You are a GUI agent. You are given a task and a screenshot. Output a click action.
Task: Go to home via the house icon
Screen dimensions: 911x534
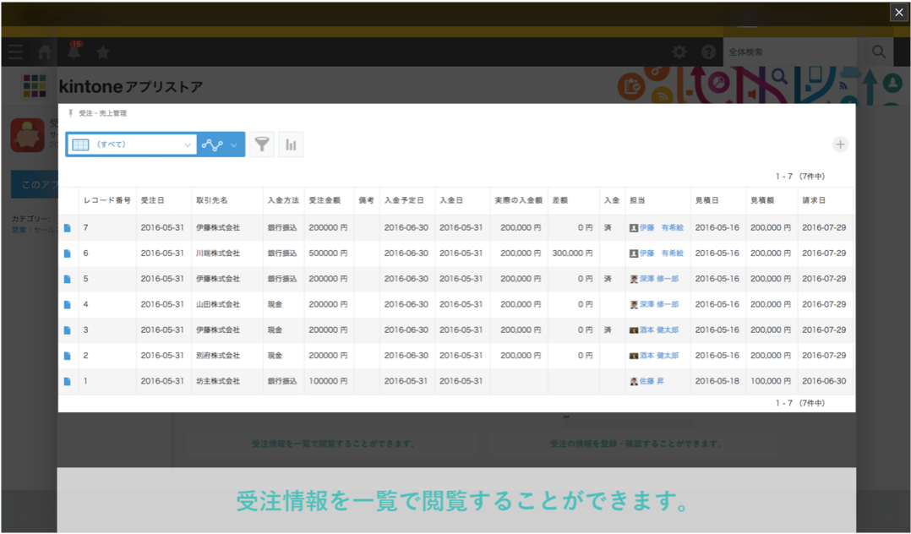45,52
